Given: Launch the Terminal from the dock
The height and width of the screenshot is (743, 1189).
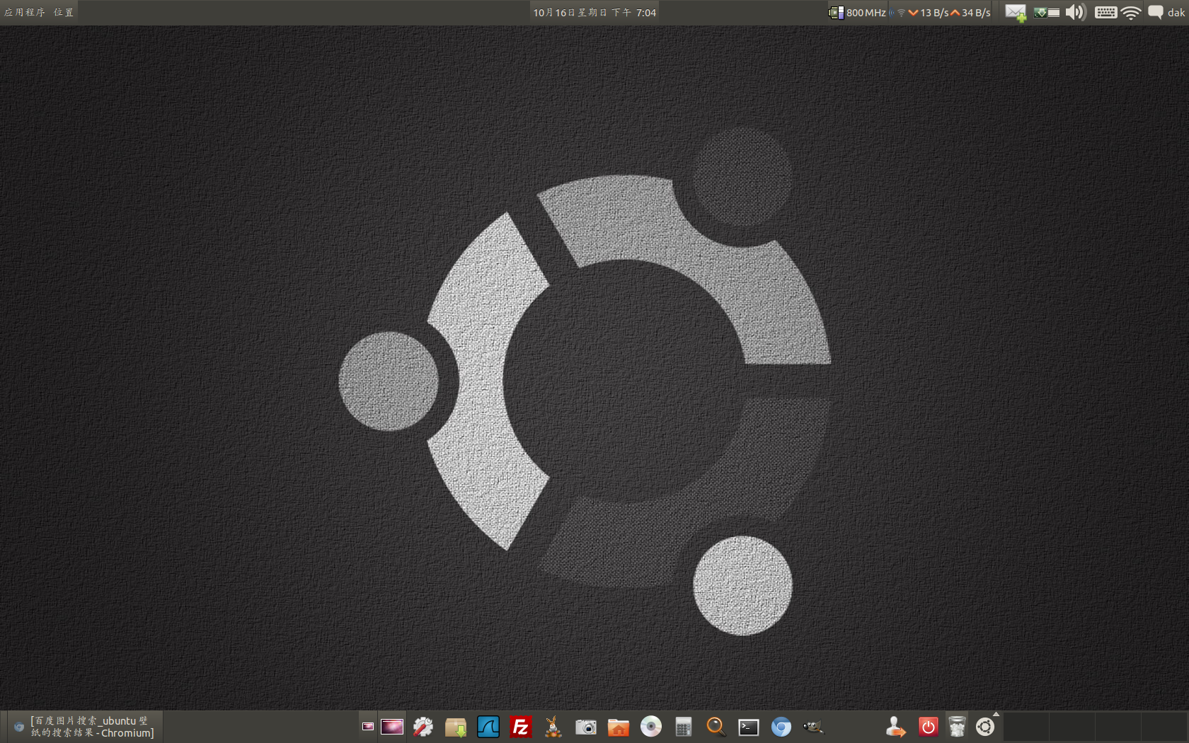Looking at the screenshot, I should click(x=749, y=727).
